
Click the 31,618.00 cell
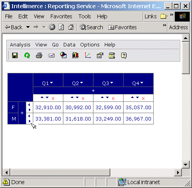pos(78,119)
